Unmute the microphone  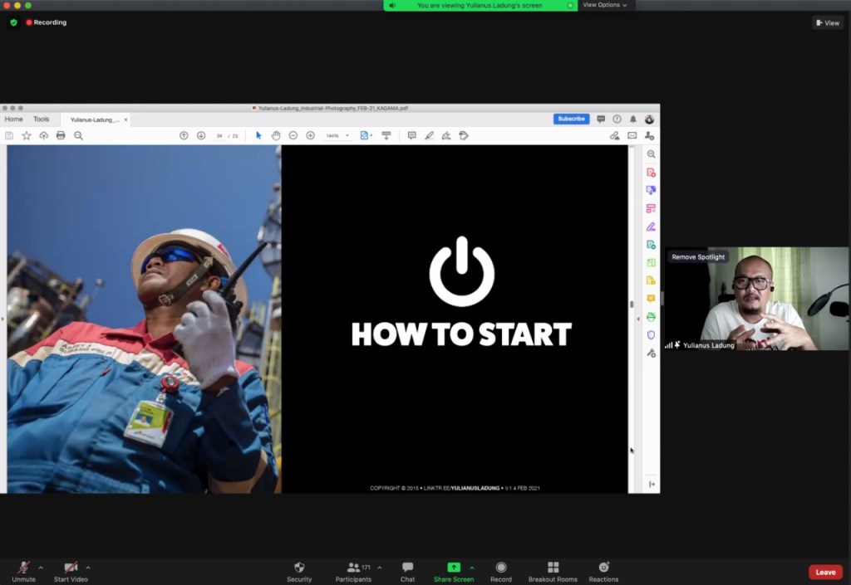(23, 571)
